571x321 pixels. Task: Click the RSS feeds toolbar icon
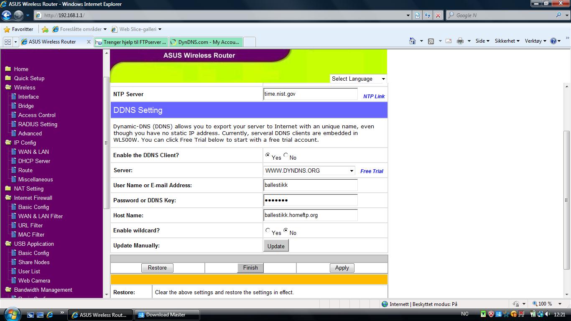(431, 41)
